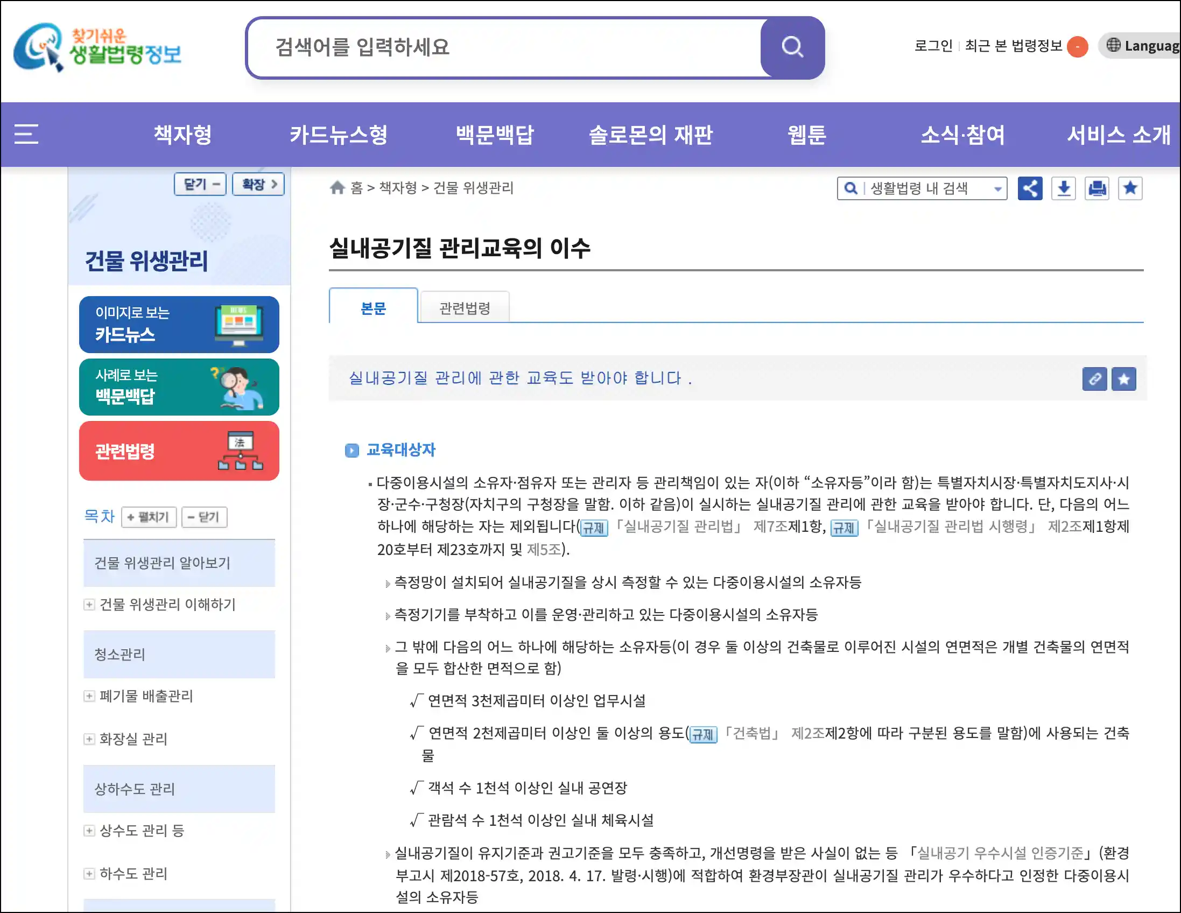Open 카드뉴스 image banner
The image size is (1181, 913).
(179, 325)
